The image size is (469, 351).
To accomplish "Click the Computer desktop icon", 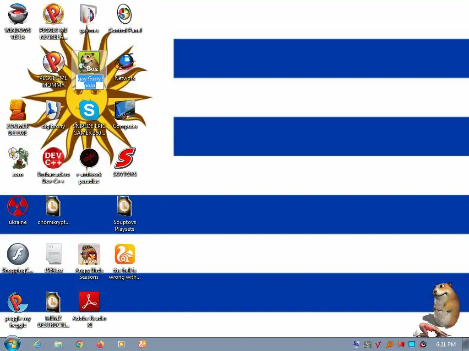I will coord(125,115).
